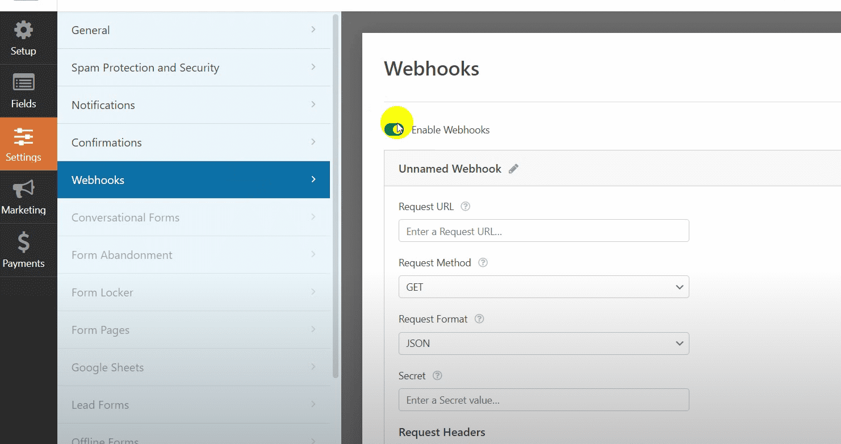The image size is (841, 444).
Task: Go to Spam Protection and Security
Action: [x=193, y=68]
